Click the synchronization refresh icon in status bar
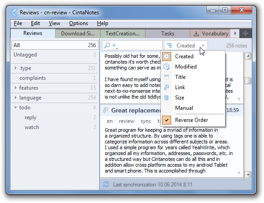This screenshot has height=203, width=264. (x=106, y=184)
